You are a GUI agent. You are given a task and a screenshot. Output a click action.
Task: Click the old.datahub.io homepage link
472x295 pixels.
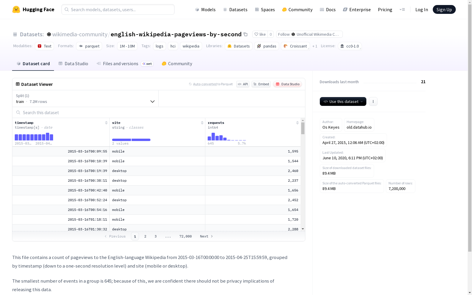pyautogui.click(x=359, y=127)
